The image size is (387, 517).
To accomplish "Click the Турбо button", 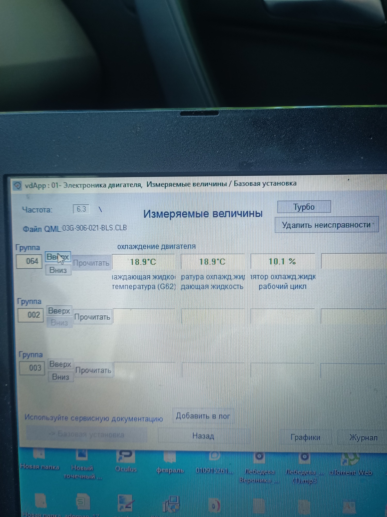I will click(304, 207).
